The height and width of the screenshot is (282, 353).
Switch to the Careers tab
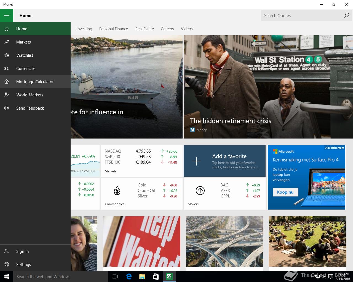click(167, 29)
